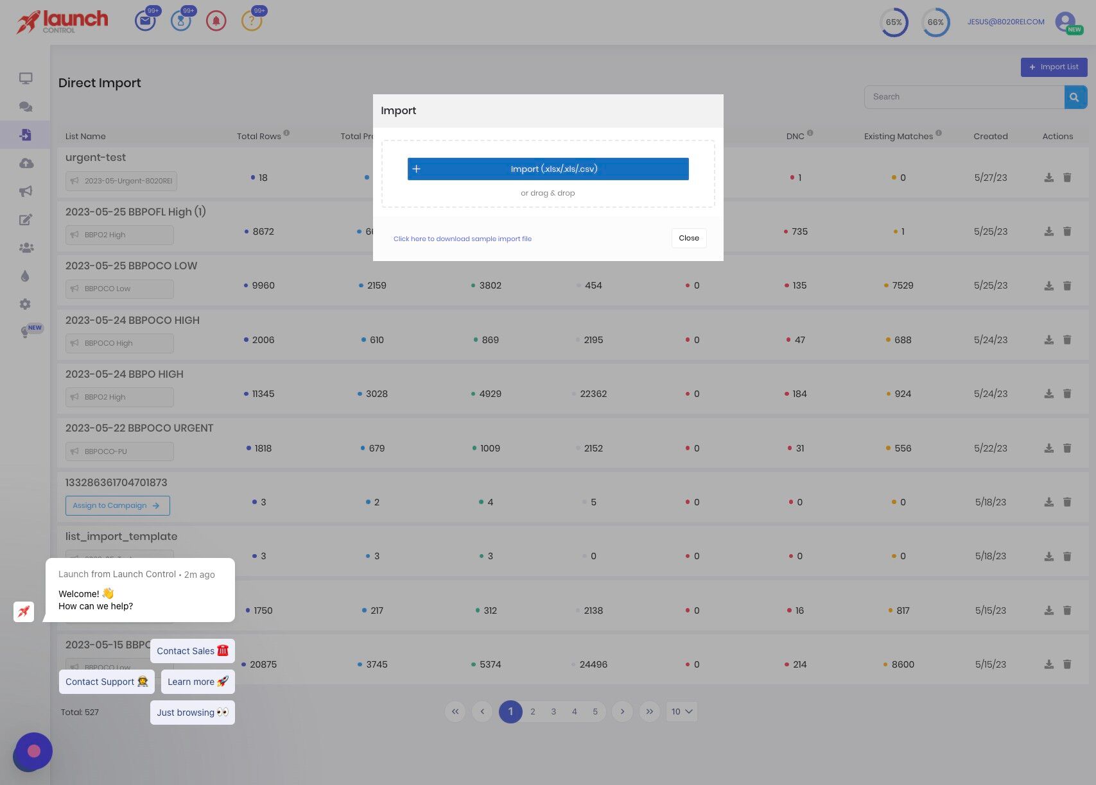Viewport: 1096px width, 785px height.
Task: Select the dashboard monitor icon in sidebar
Action: tap(25, 78)
